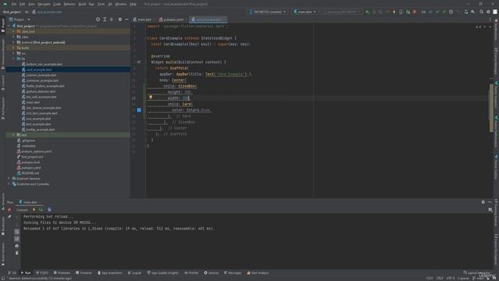The height and width of the screenshot is (281, 499).
Task: Collapse all icon in Project panel header
Action: click(111, 20)
